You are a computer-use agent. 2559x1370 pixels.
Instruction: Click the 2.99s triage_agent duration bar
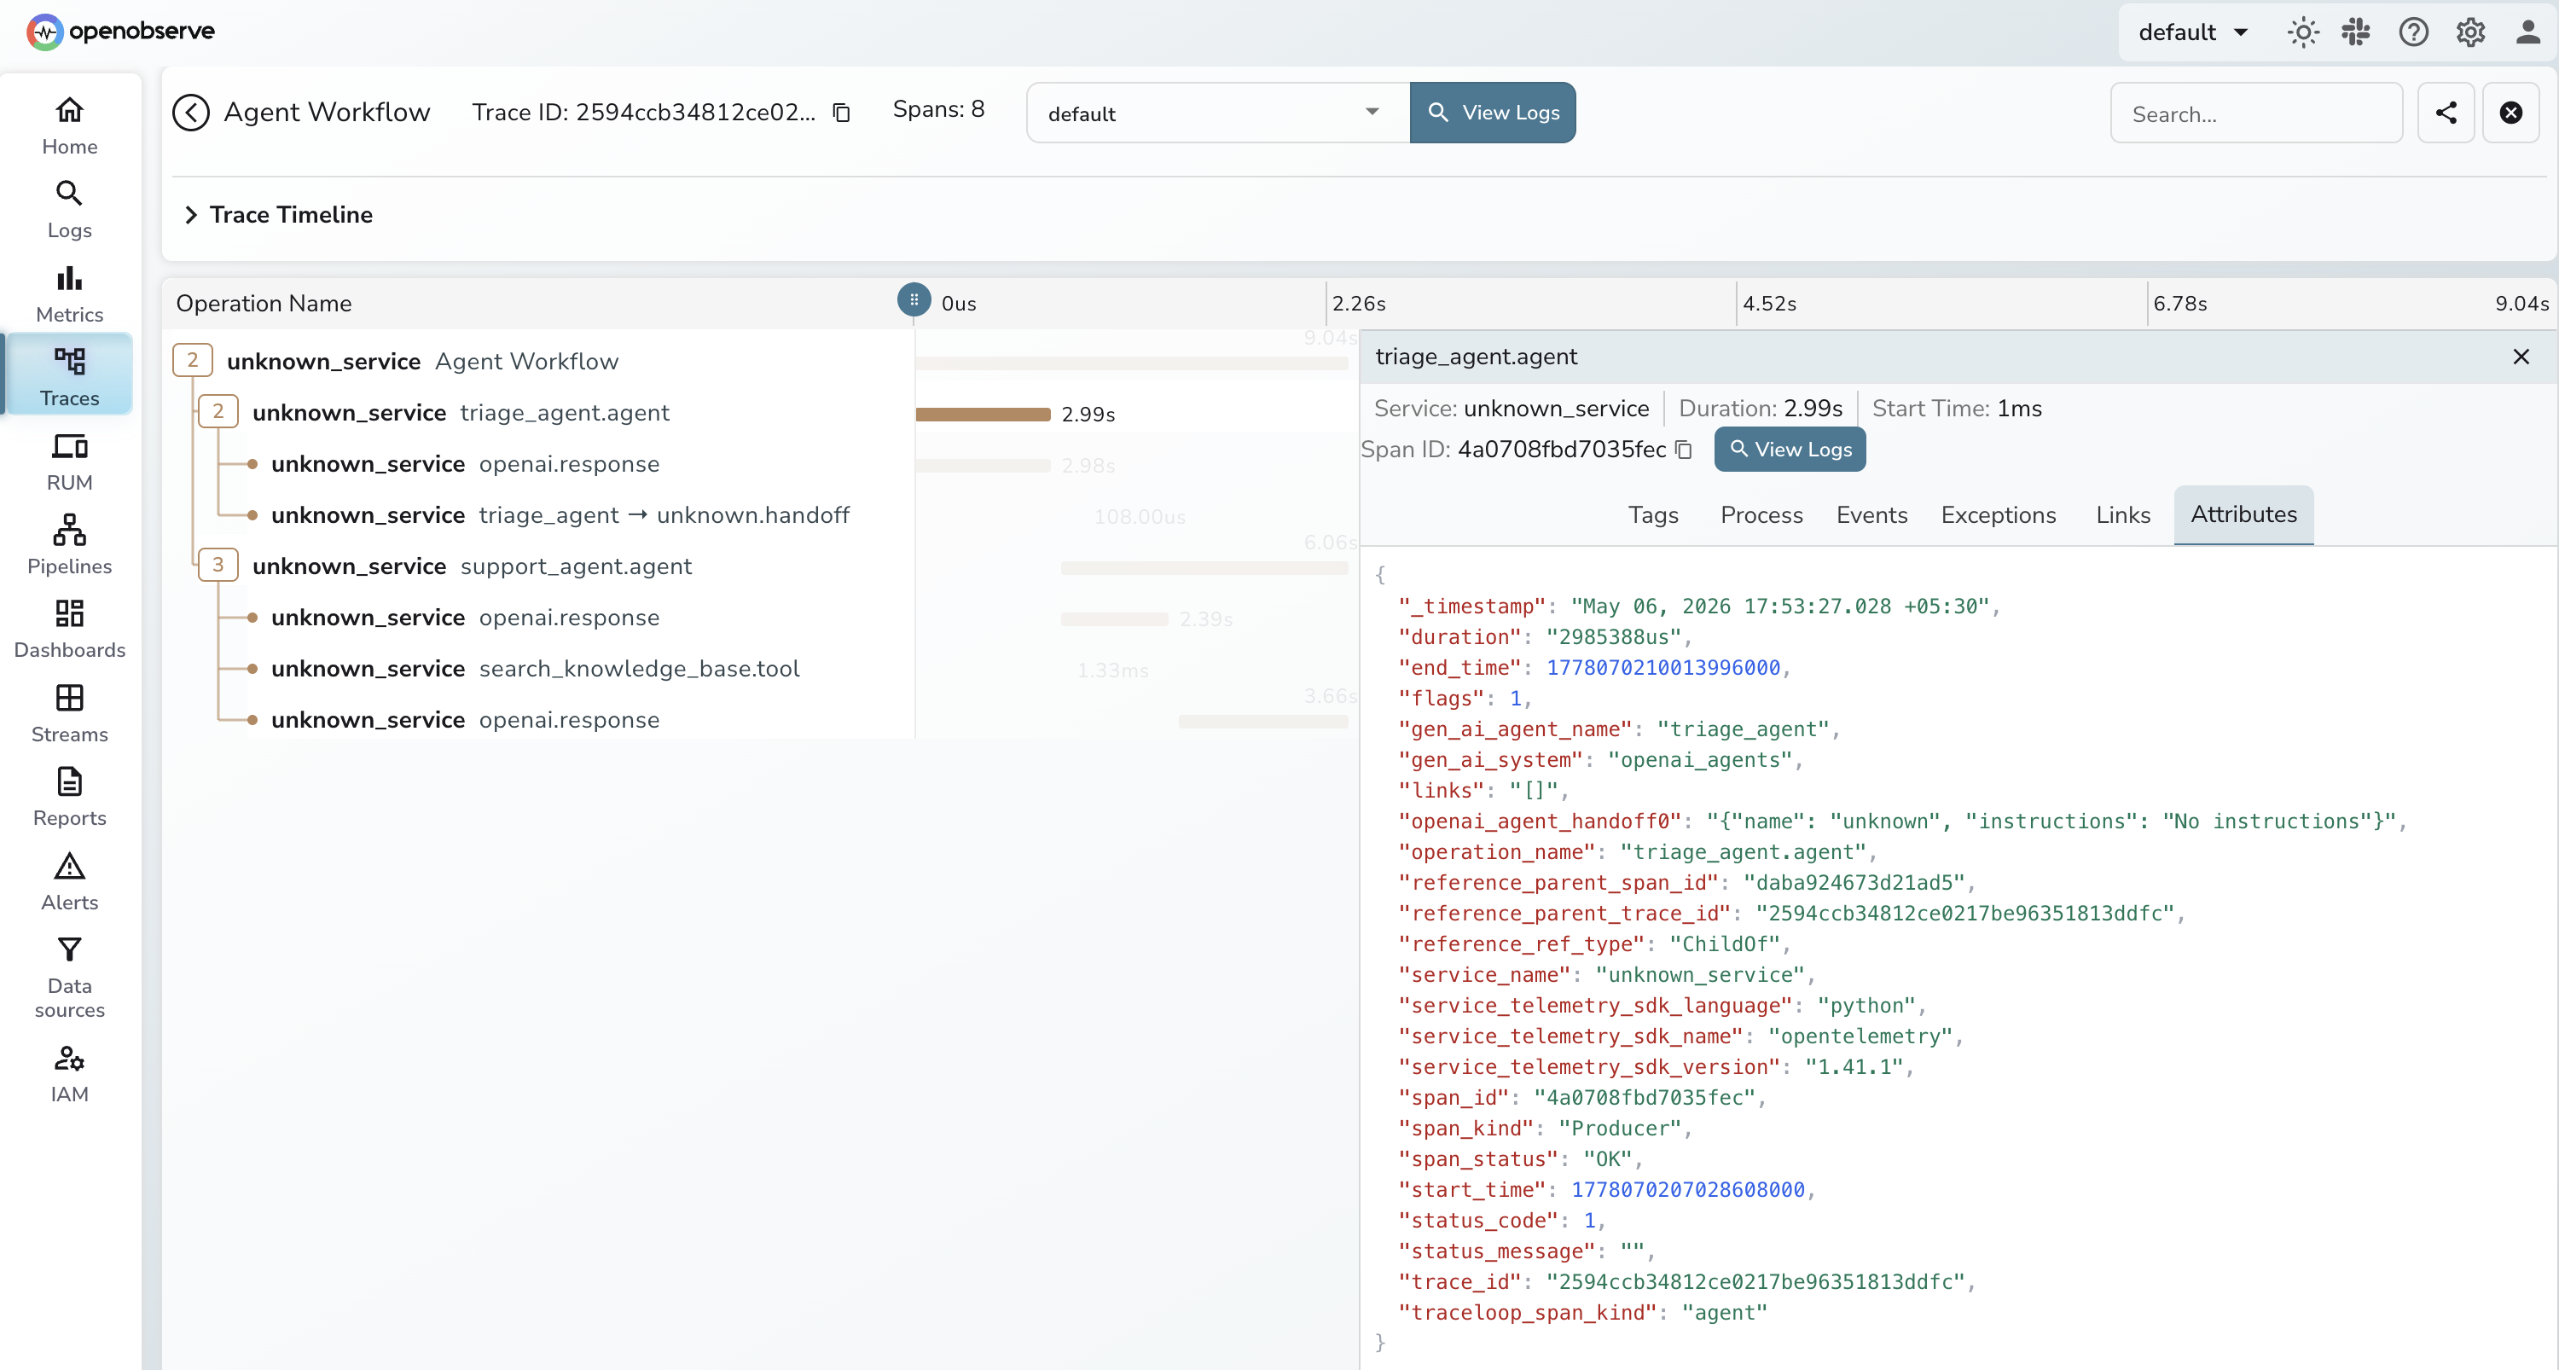[983, 415]
